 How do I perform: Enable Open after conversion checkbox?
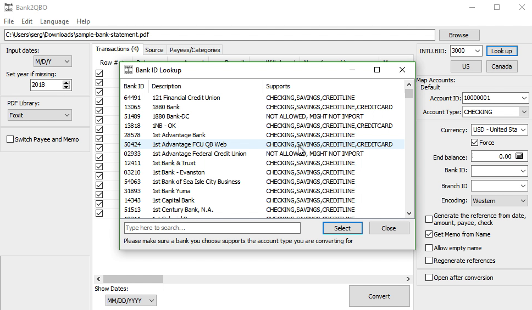click(429, 278)
